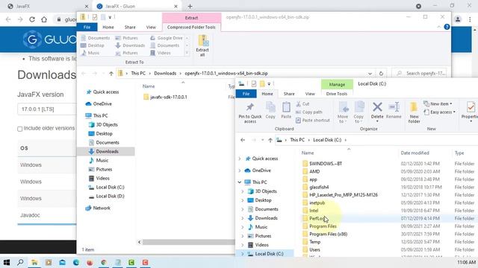Click zip window horizontal scrollbar left arrow
The image size is (478, 268).
coord(140,242)
